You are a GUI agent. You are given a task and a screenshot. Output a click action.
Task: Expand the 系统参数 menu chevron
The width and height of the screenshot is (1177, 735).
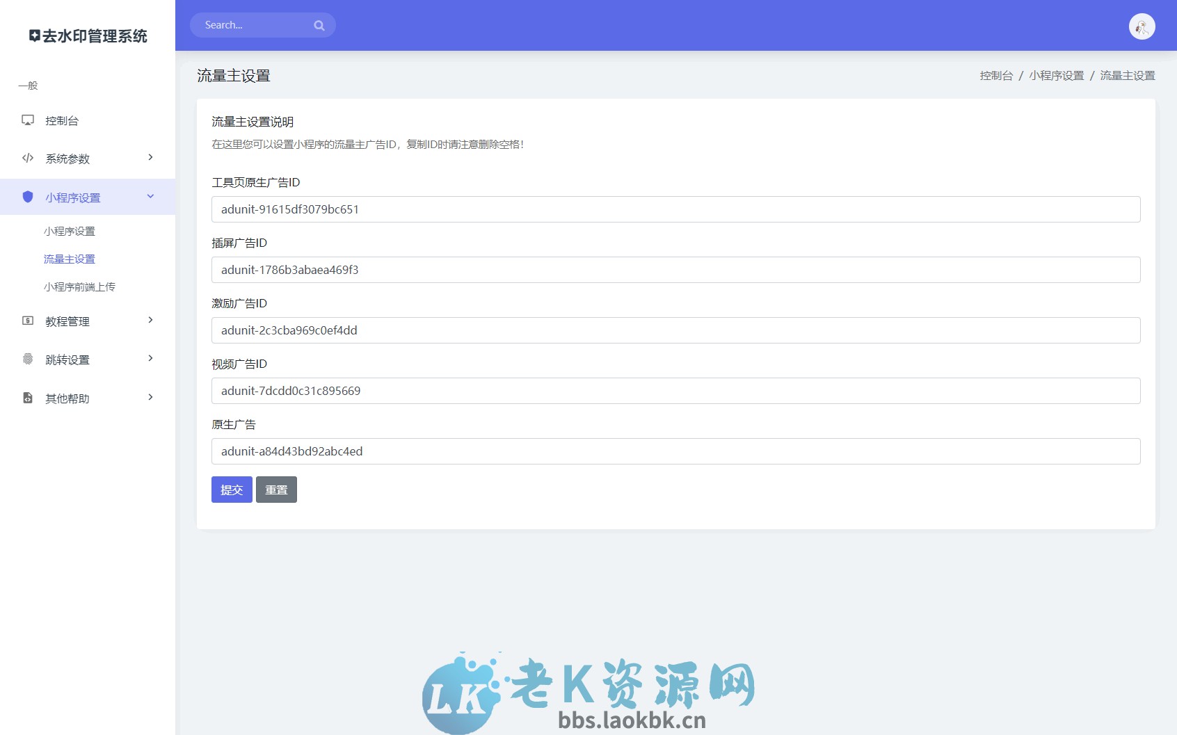click(x=149, y=158)
